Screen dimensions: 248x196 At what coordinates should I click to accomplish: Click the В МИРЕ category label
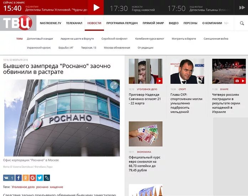pyautogui.click(x=224, y=89)
